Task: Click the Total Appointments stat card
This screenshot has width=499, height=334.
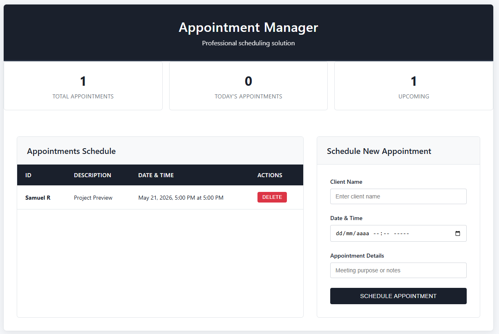Action: tap(83, 86)
